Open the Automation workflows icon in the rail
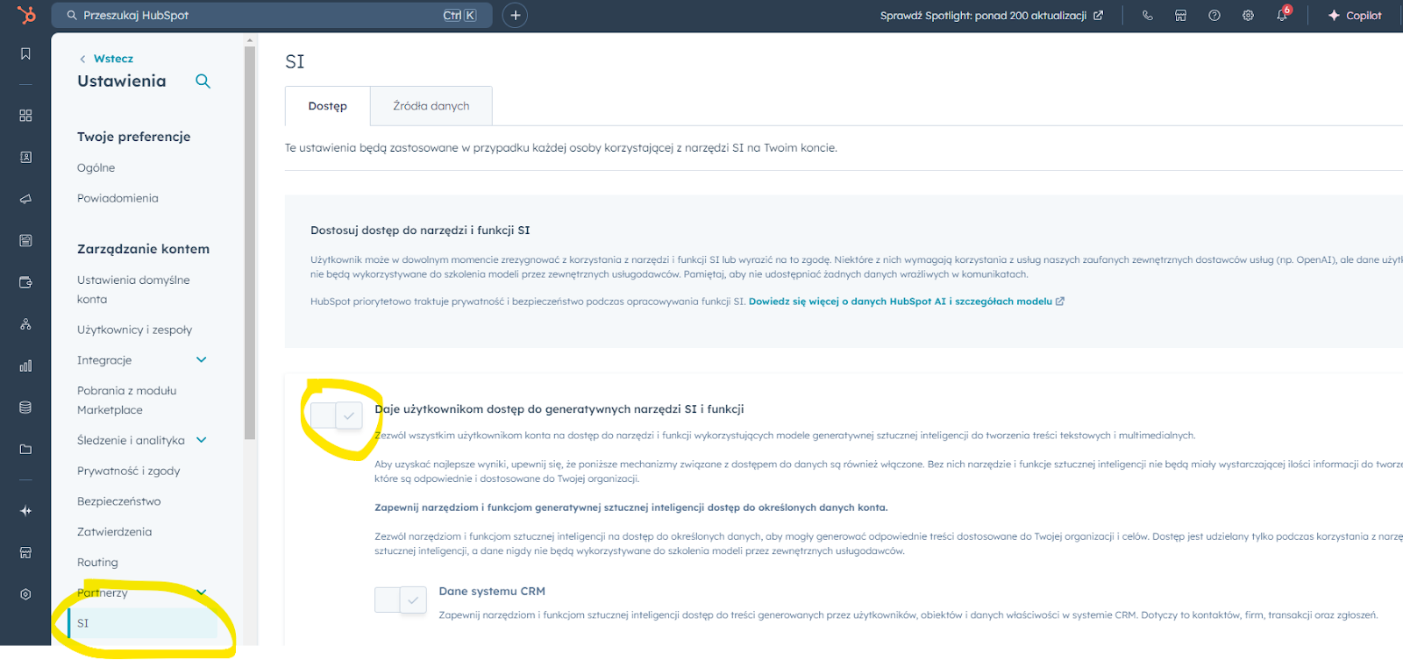 [25, 324]
